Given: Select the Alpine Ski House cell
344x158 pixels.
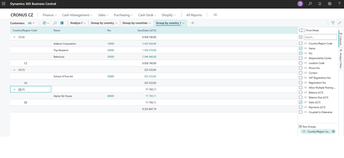Looking at the screenshot, I should click(63, 96).
